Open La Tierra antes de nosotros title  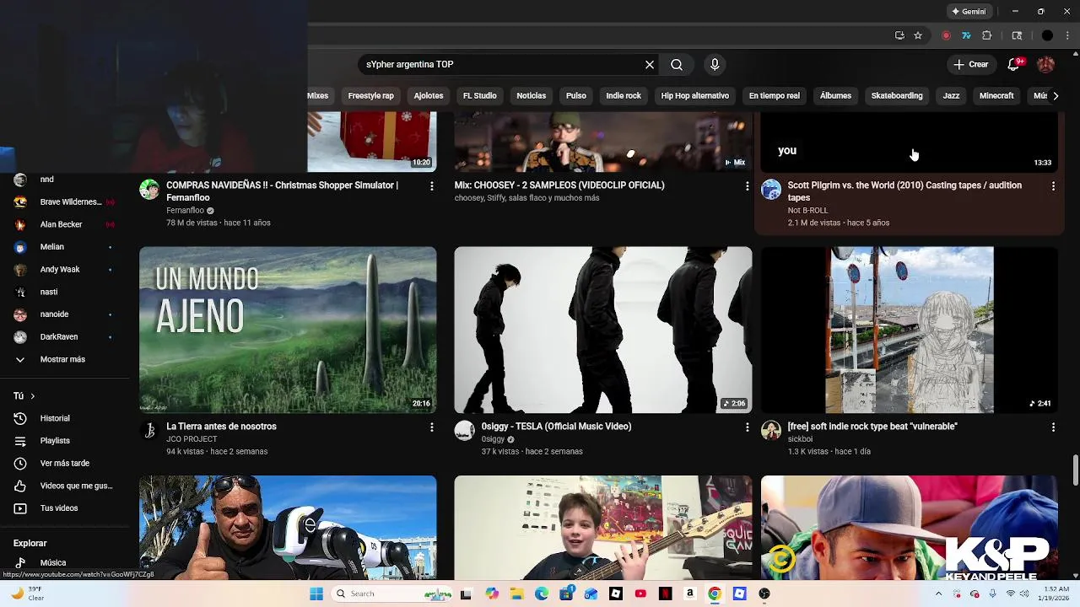point(221,427)
